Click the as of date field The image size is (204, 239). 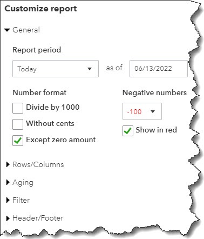pyautogui.click(x=159, y=69)
